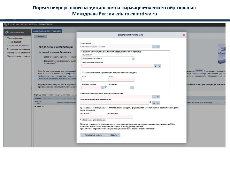
Task: Click the five-year cycle specialty input field
Action: (x=116, y=97)
